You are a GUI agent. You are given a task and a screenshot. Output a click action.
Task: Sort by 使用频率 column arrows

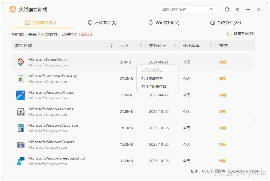[211, 45]
